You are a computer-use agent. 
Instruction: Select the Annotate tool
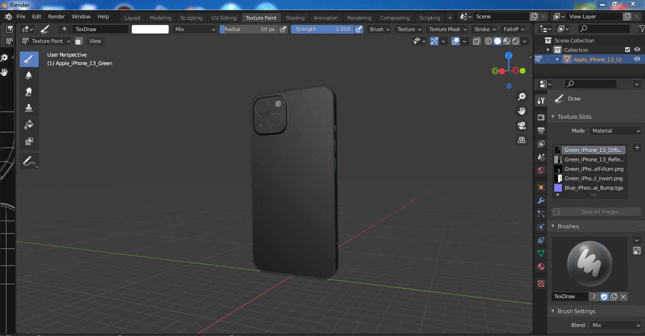coord(29,161)
